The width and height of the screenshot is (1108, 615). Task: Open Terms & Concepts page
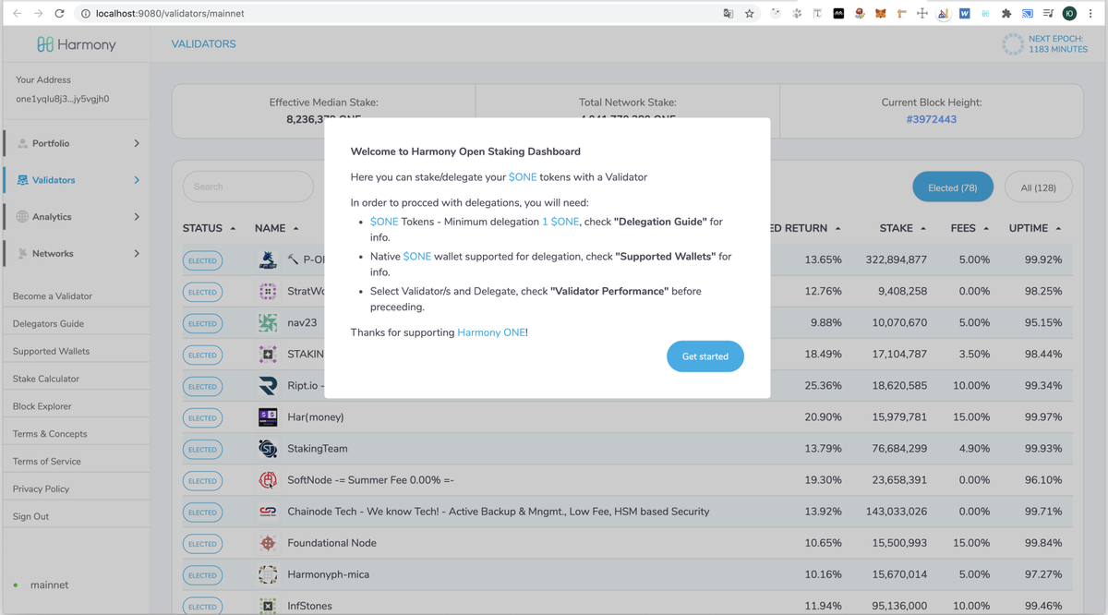(50, 434)
